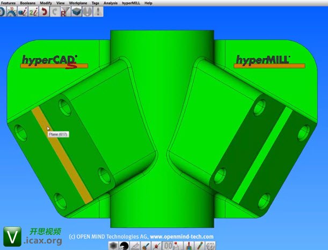The height and width of the screenshot is (250, 328).
Task: Click the entity info 'i' icon
Action: tap(23, 11)
